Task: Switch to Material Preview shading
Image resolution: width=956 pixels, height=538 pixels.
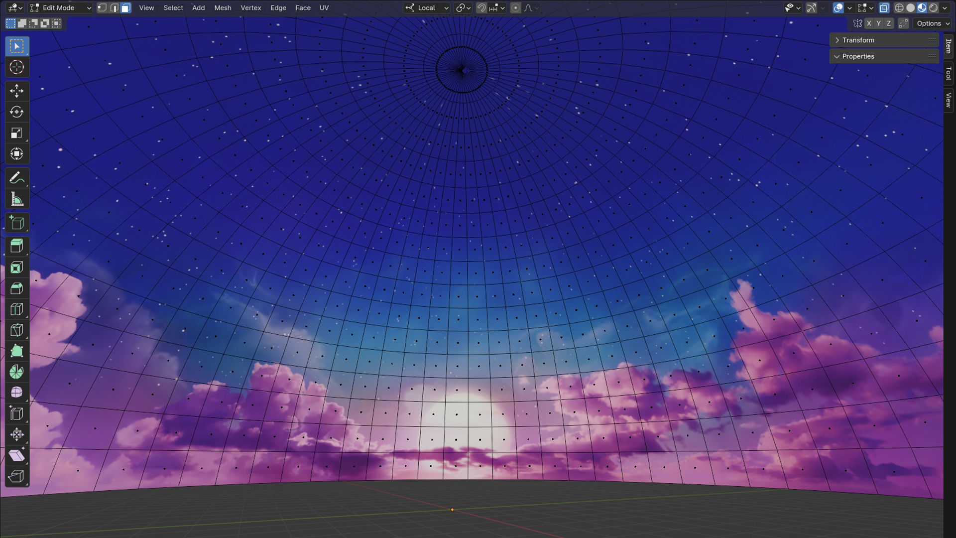Action: pos(922,8)
